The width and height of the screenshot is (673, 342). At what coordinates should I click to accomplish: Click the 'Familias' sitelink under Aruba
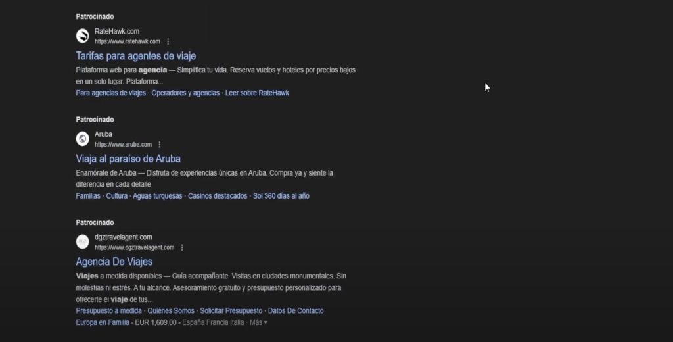88,196
